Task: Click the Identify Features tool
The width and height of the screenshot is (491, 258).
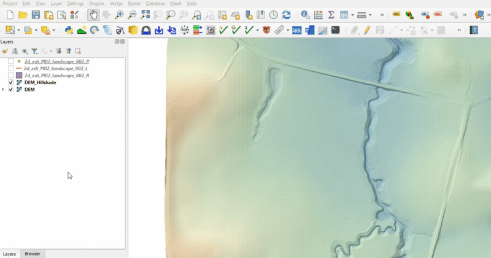Action: point(305,15)
